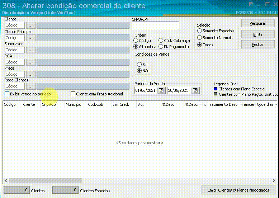Sort grid by Cliente column header

[31, 104]
